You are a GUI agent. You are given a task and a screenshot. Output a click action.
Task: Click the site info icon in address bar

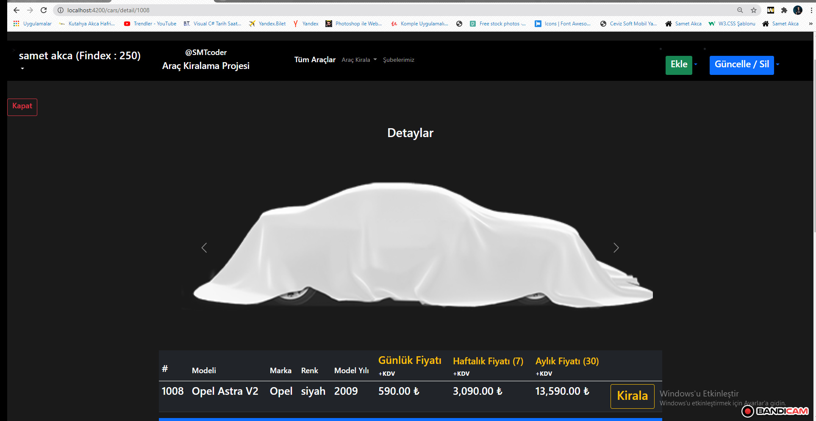coord(60,10)
